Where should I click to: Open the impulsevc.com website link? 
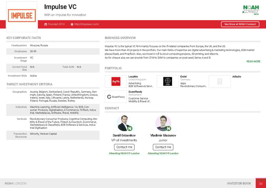[87, 24]
